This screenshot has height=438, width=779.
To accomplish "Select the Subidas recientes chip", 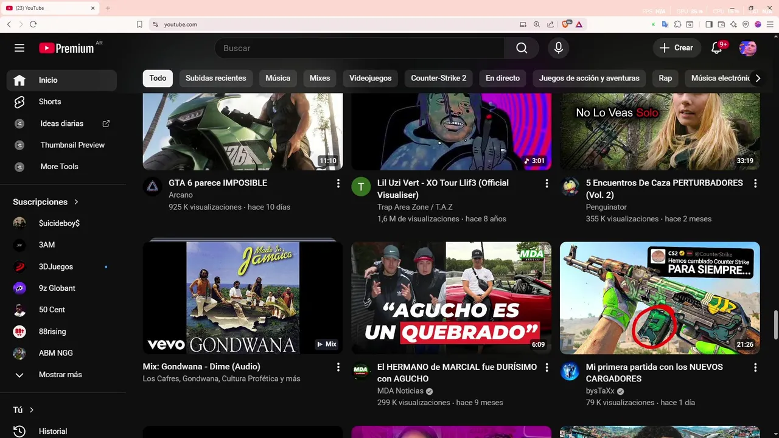I will point(216,78).
